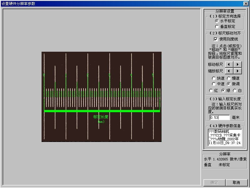This screenshot has height=188, width=250.
Task: Click the 取消 cancel button
Action: click(x=236, y=183)
